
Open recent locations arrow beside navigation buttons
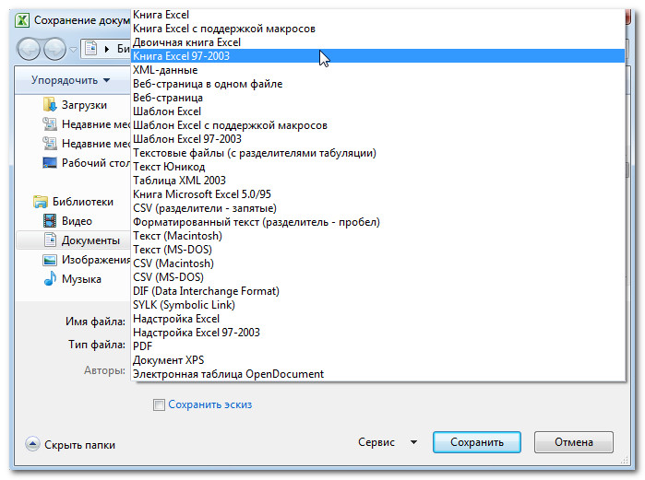(73, 50)
